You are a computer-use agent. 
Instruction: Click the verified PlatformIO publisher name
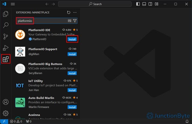[x=39, y=39]
